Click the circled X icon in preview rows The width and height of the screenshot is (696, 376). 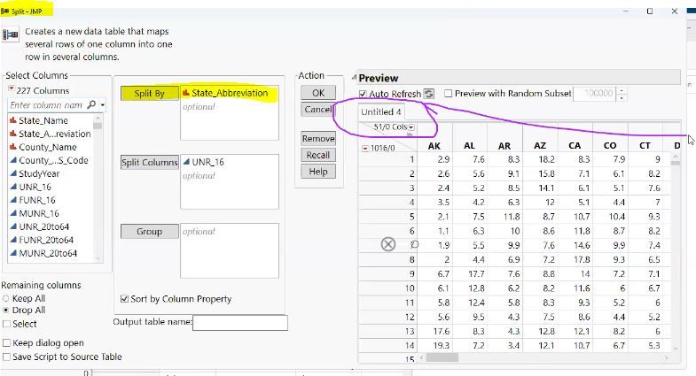coord(387,244)
